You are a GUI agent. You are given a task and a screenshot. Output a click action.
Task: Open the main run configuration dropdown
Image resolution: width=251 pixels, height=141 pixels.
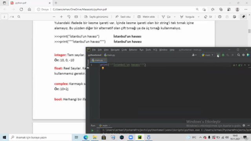[x=207, y=55]
